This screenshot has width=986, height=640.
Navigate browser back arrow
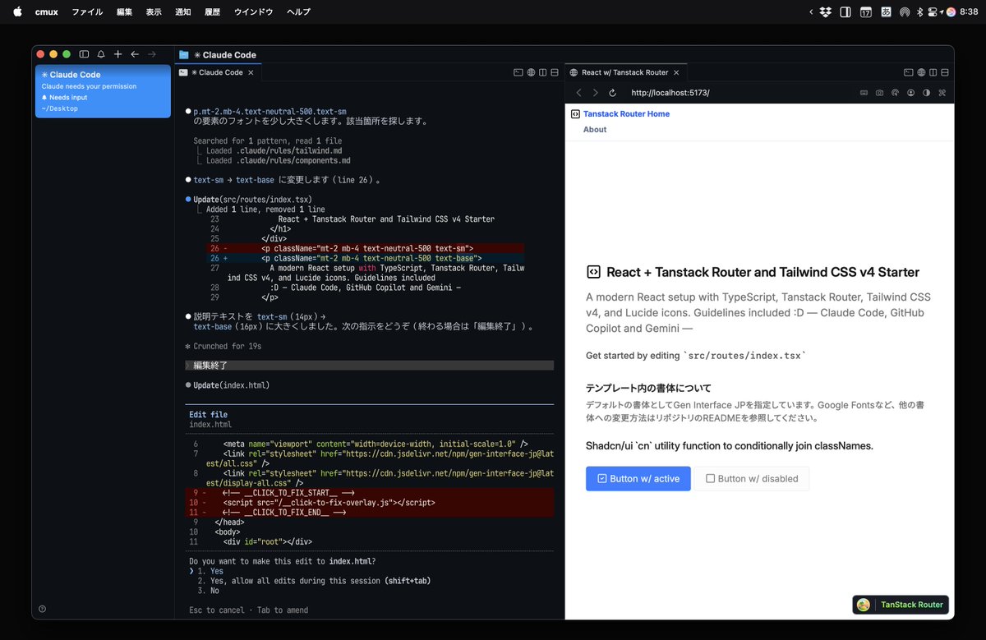tap(578, 93)
